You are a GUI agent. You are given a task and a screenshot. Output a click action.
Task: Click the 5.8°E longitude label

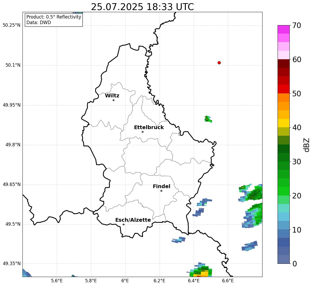[x=91, y=281]
